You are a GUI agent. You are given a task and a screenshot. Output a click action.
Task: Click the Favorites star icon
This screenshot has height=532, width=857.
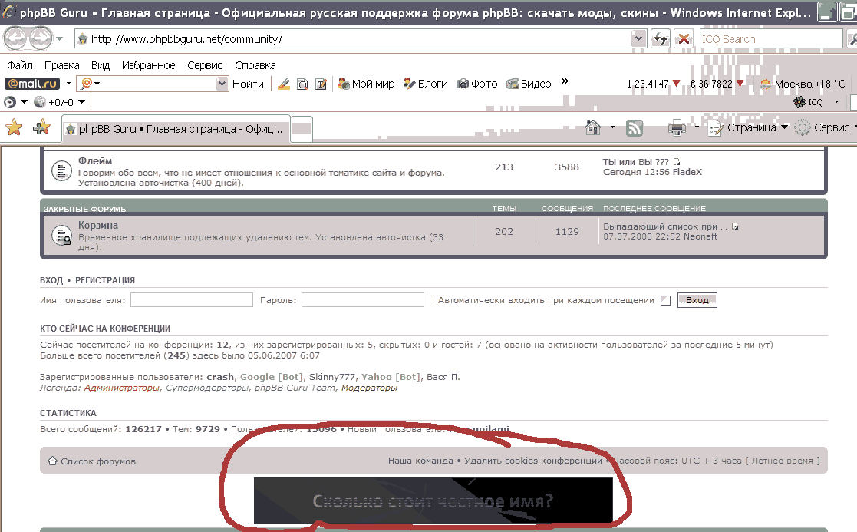[14, 128]
